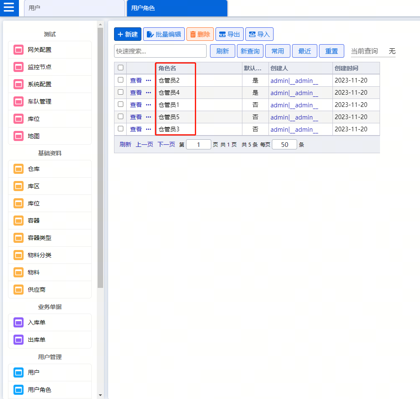Click the 车队管理 sidebar icon
This screenshot has width=420, height=399.
click(19, 101)
